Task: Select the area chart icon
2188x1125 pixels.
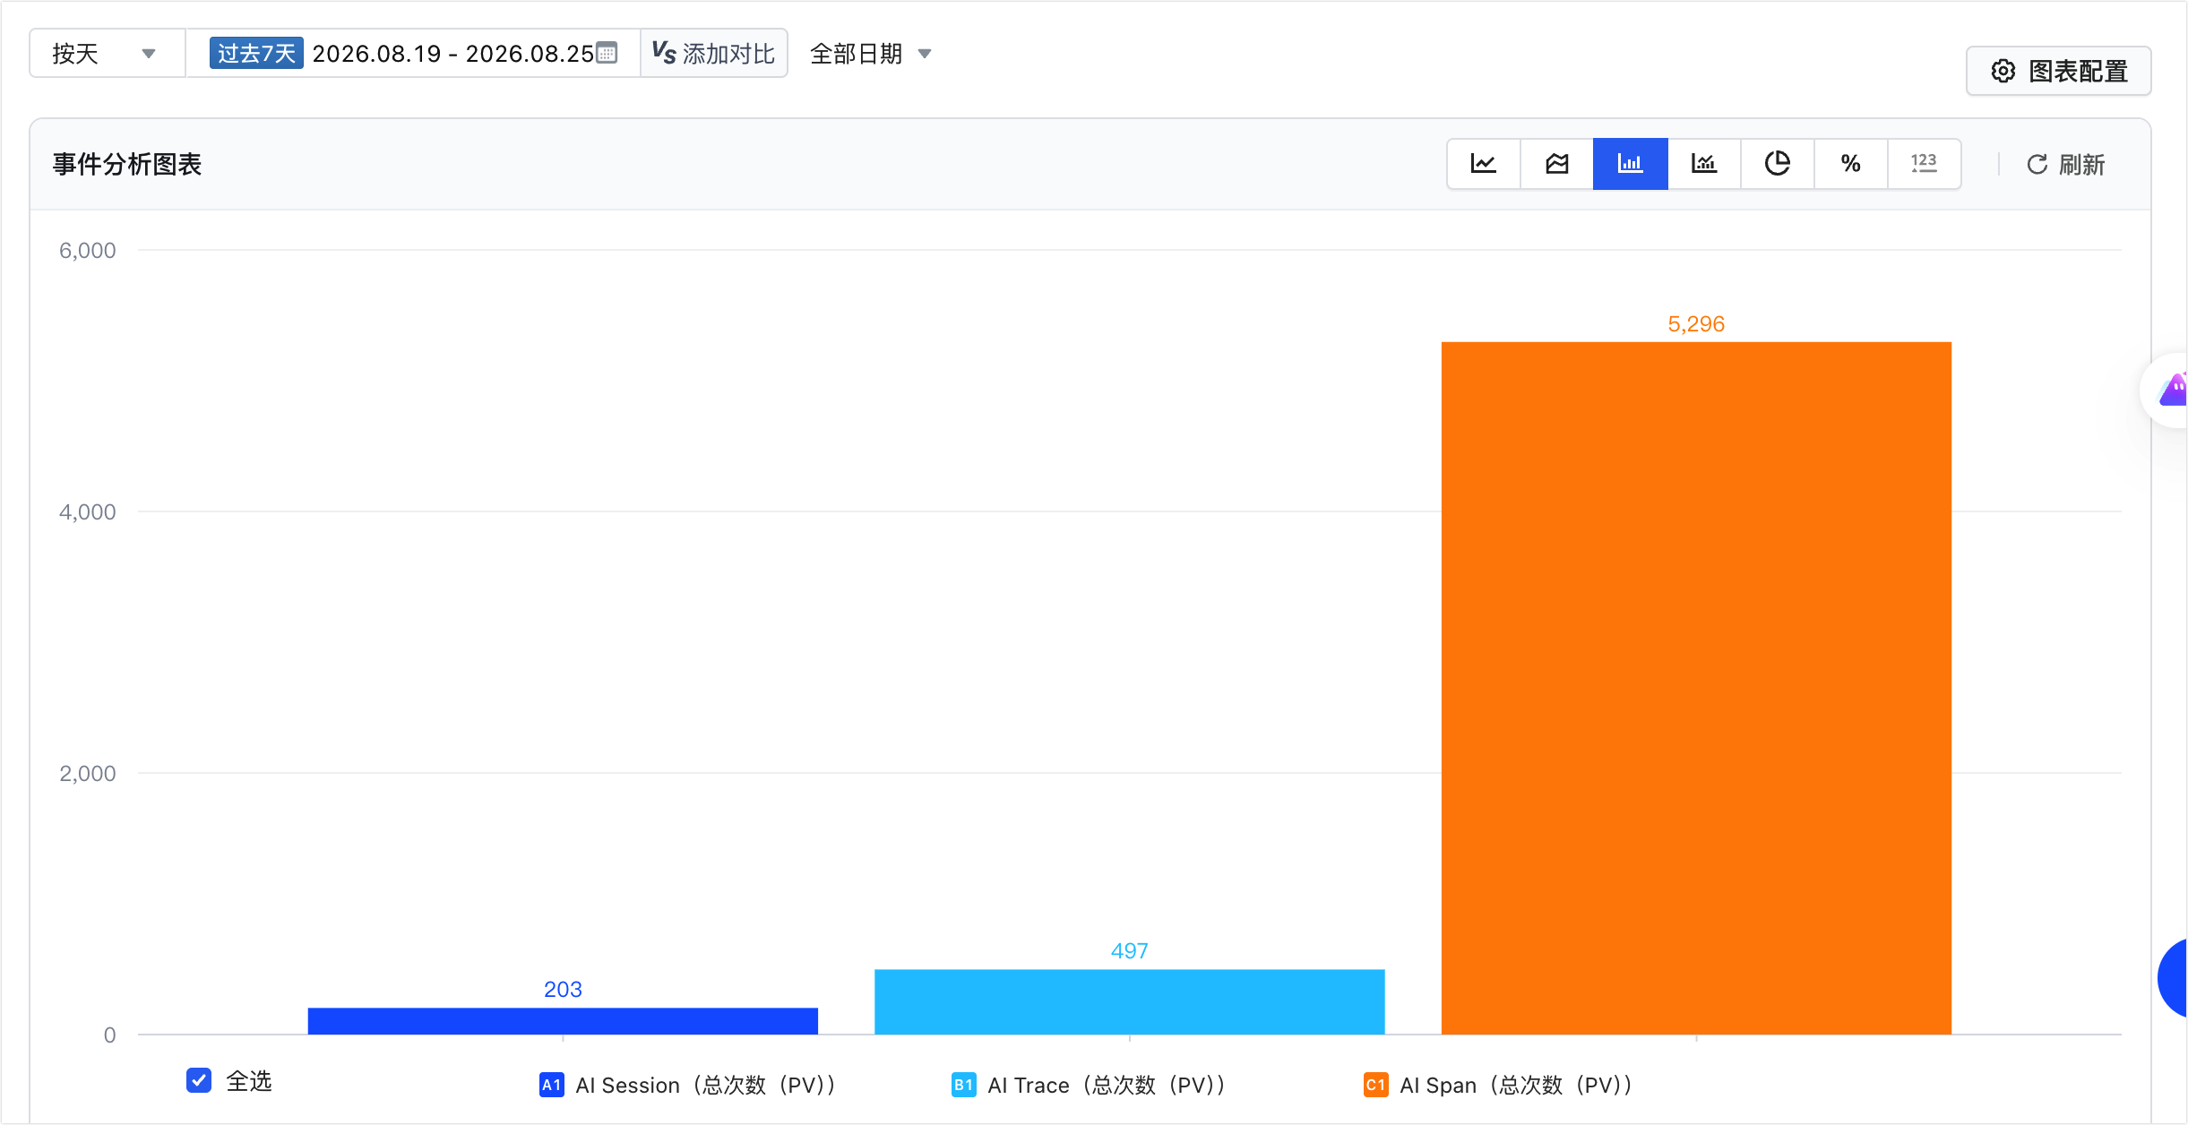Action: (x=1557, y=164)
